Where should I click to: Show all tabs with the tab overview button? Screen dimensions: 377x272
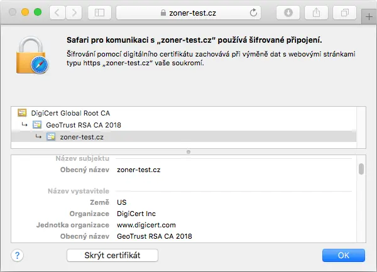point(344,13)
